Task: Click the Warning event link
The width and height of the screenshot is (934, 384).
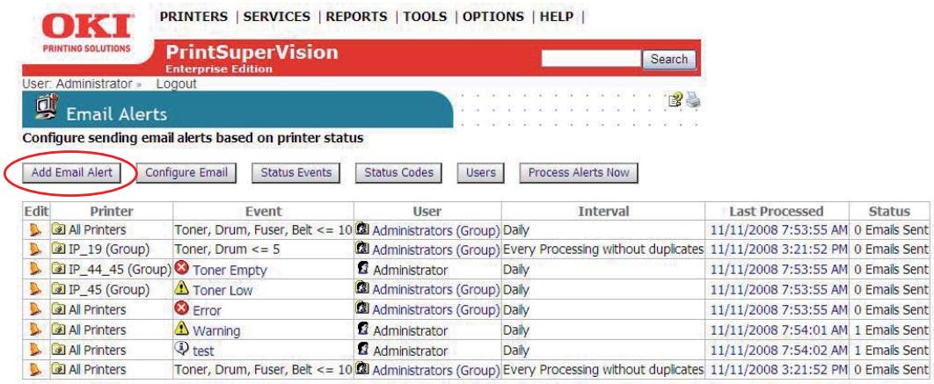Action: [217, 331]
